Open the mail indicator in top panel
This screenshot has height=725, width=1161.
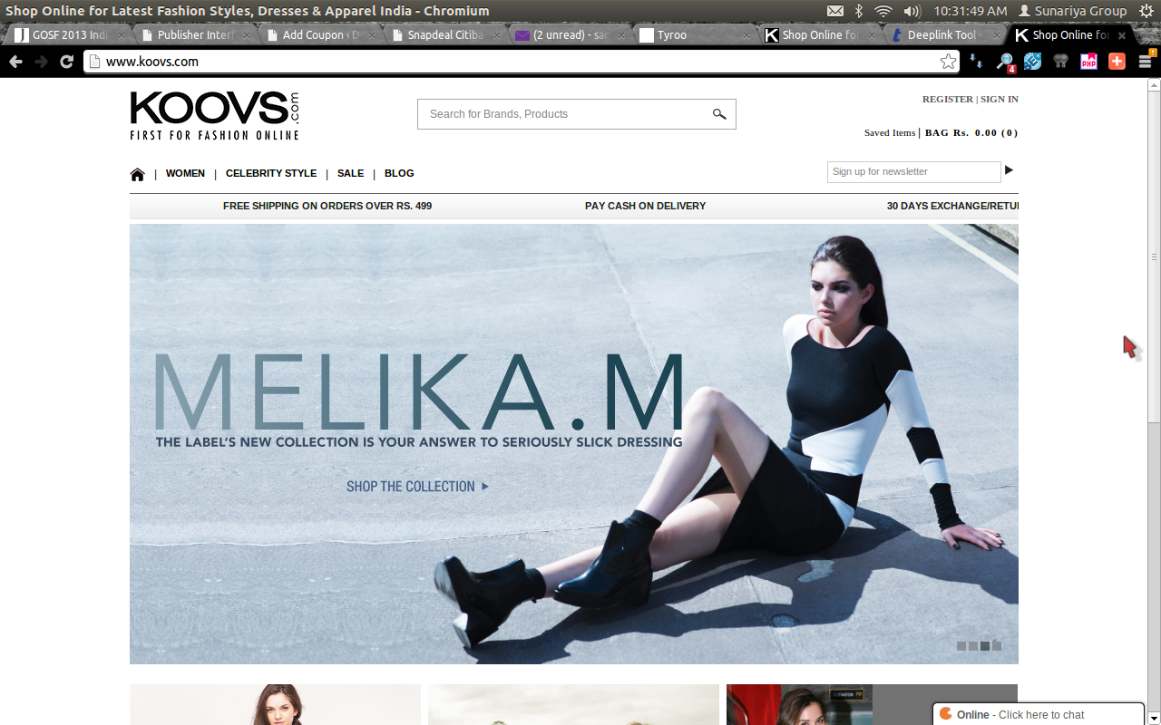(835, 11)
